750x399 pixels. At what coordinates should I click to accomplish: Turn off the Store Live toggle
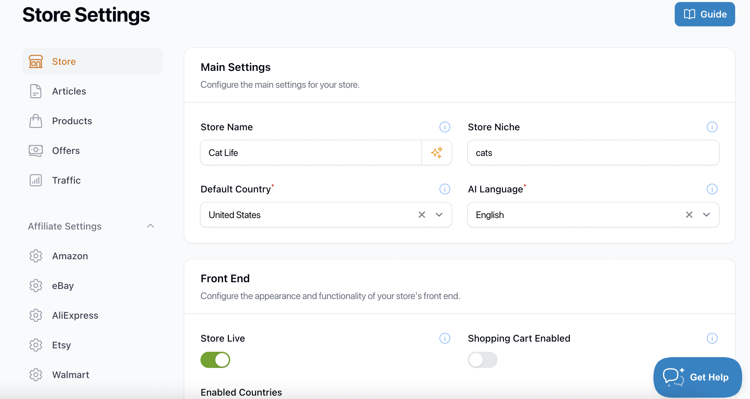tap(215, 360)
